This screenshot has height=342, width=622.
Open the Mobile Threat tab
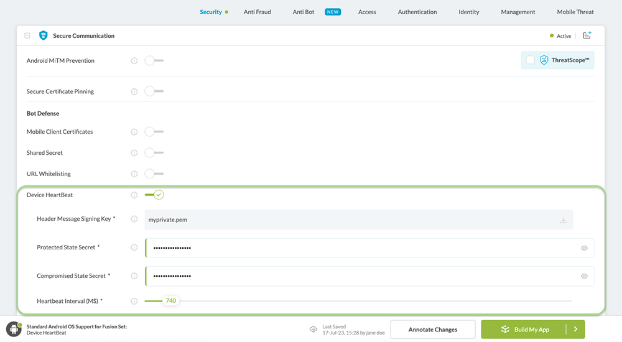[575, 12]
